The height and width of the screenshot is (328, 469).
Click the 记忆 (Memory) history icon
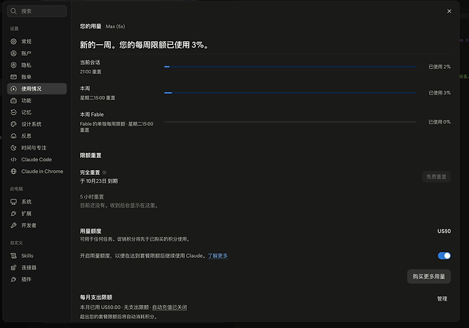[14, 112]
